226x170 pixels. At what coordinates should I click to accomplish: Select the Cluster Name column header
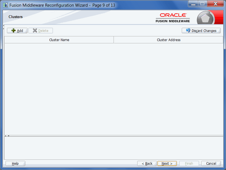(x=59, y=40)
